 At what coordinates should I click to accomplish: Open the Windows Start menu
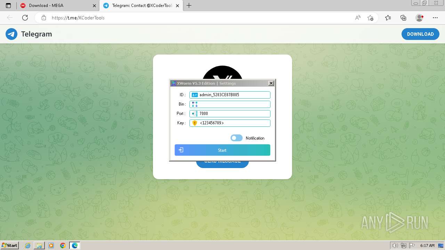(x=9, y=245)
